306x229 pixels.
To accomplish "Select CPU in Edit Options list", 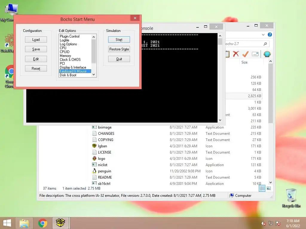I will (63, 48).
